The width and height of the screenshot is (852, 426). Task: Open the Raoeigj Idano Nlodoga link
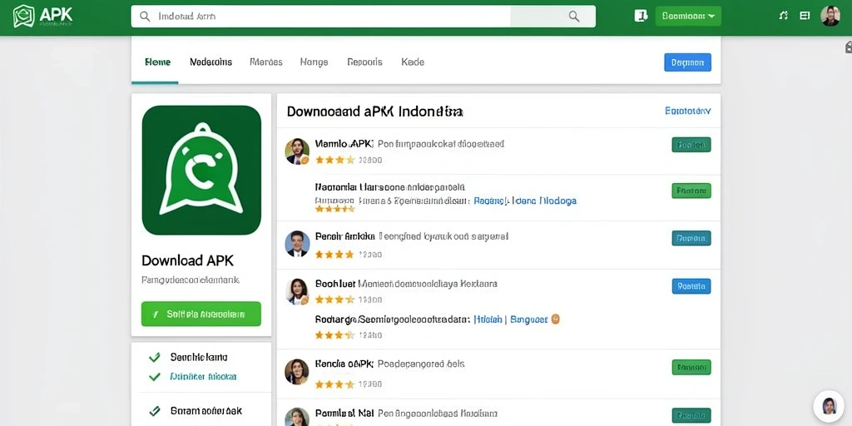pyautogui.click(x=525, y=201)
